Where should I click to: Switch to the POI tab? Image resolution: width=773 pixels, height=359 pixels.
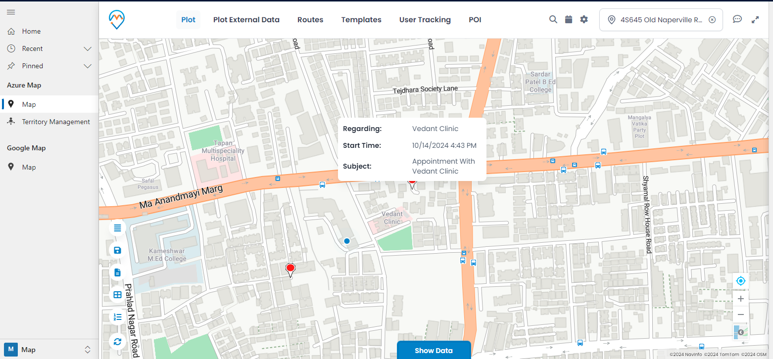(x=475, y=20)
